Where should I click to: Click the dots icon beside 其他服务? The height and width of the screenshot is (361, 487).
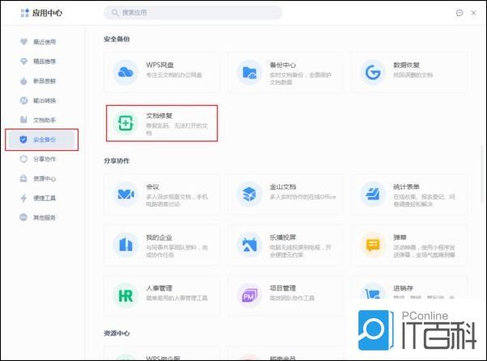pos(23,217)
